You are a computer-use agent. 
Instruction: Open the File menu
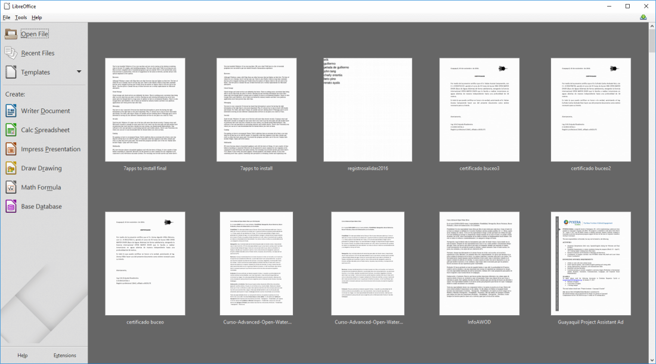(7, 17)
